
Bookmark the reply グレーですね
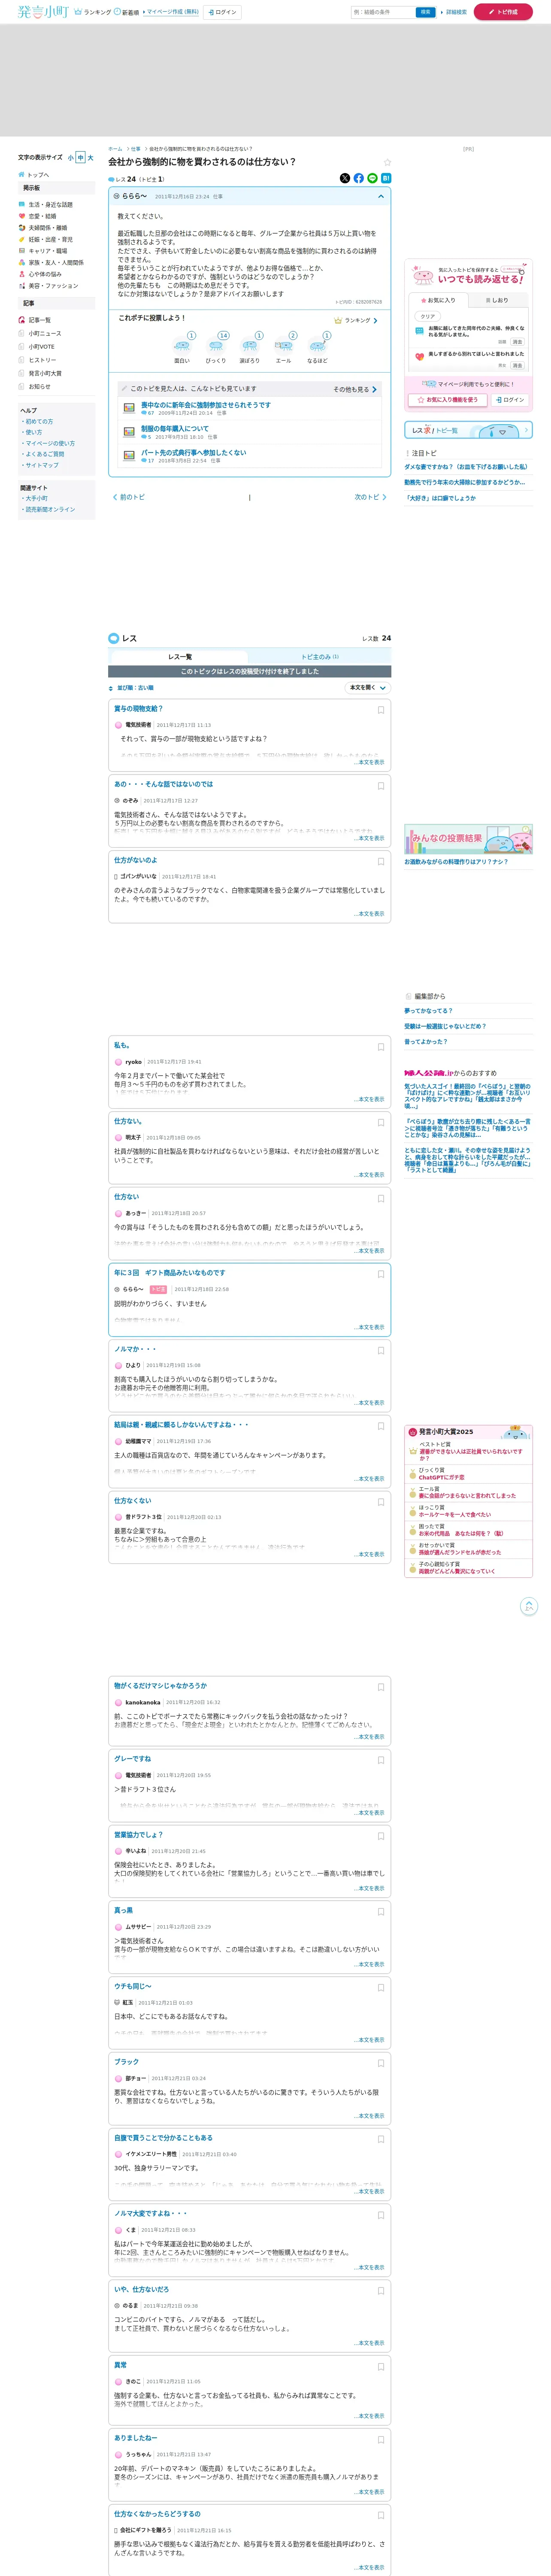click(x=381, y=1760)
